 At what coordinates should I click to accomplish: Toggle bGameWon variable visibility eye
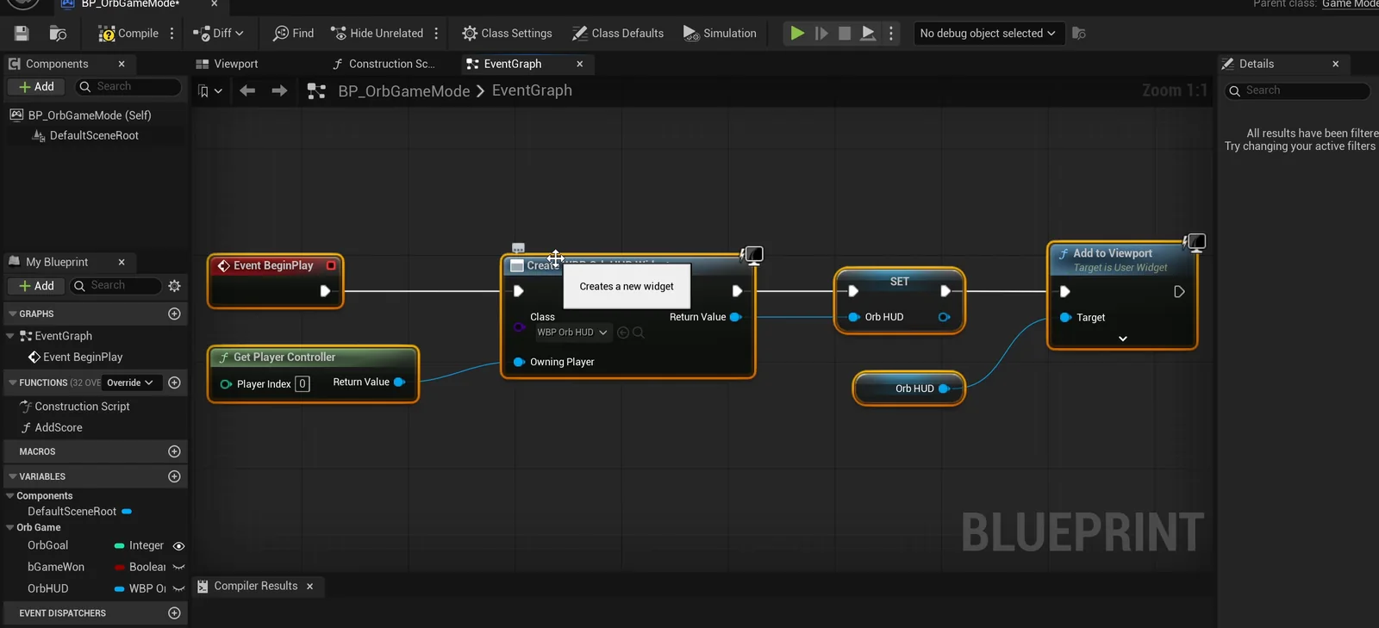178,567
